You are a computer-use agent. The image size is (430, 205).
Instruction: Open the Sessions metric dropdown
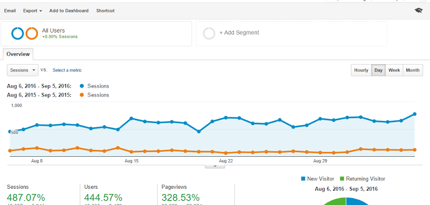pos(23,70)
